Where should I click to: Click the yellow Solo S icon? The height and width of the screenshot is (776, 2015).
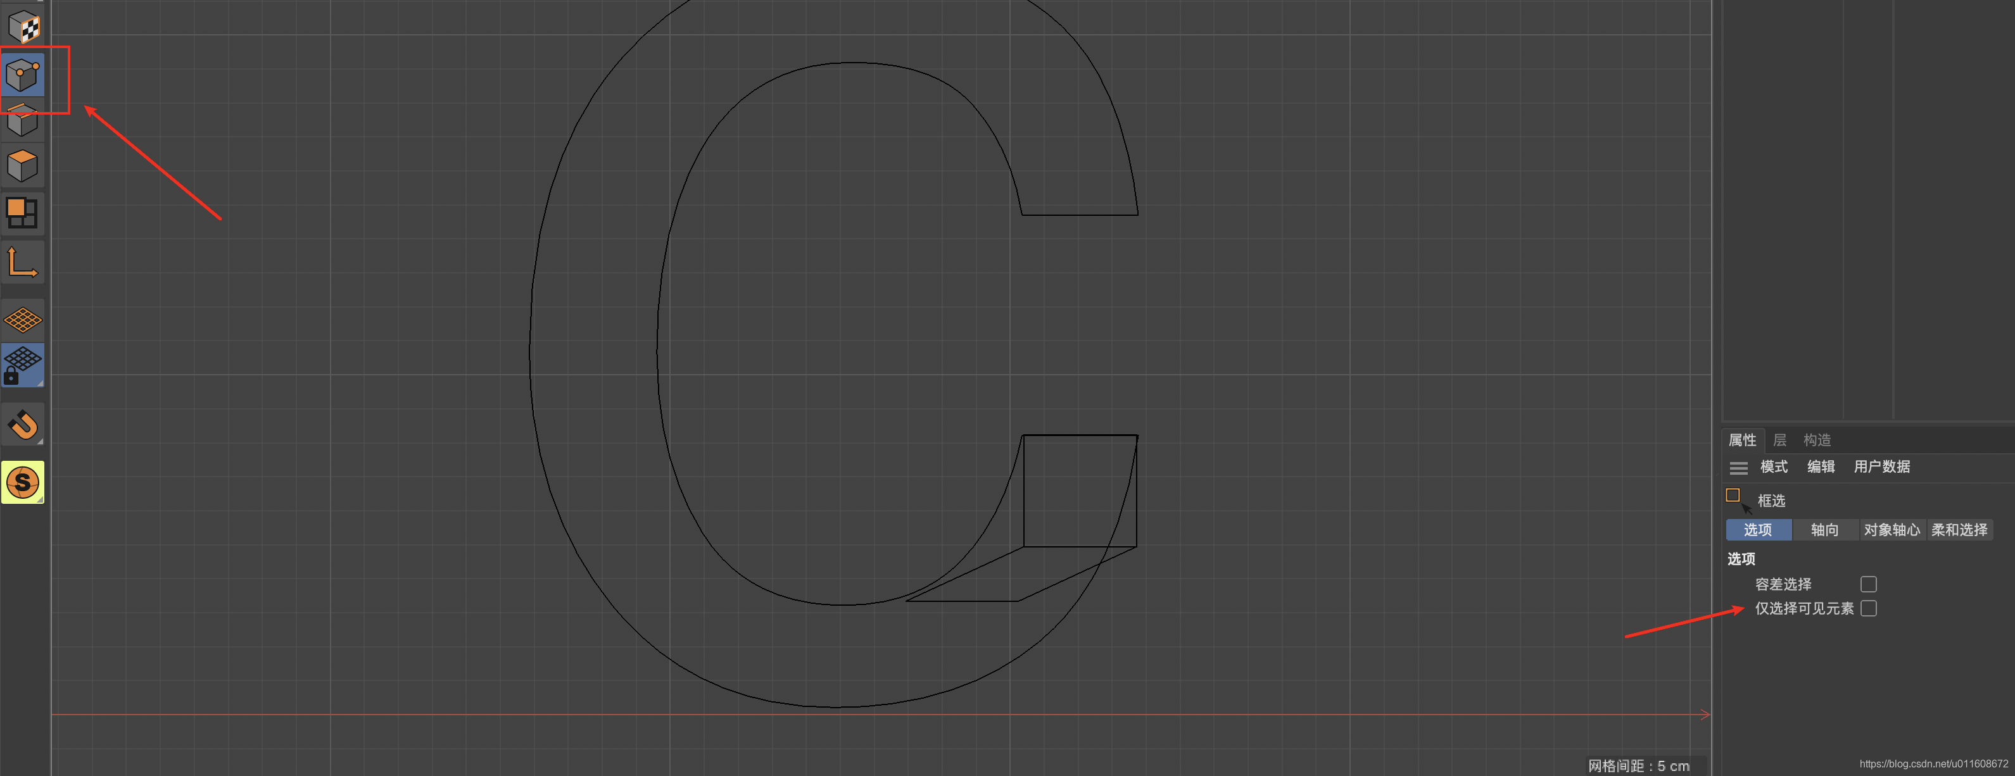pyautogui.click(x=23, y=482)
